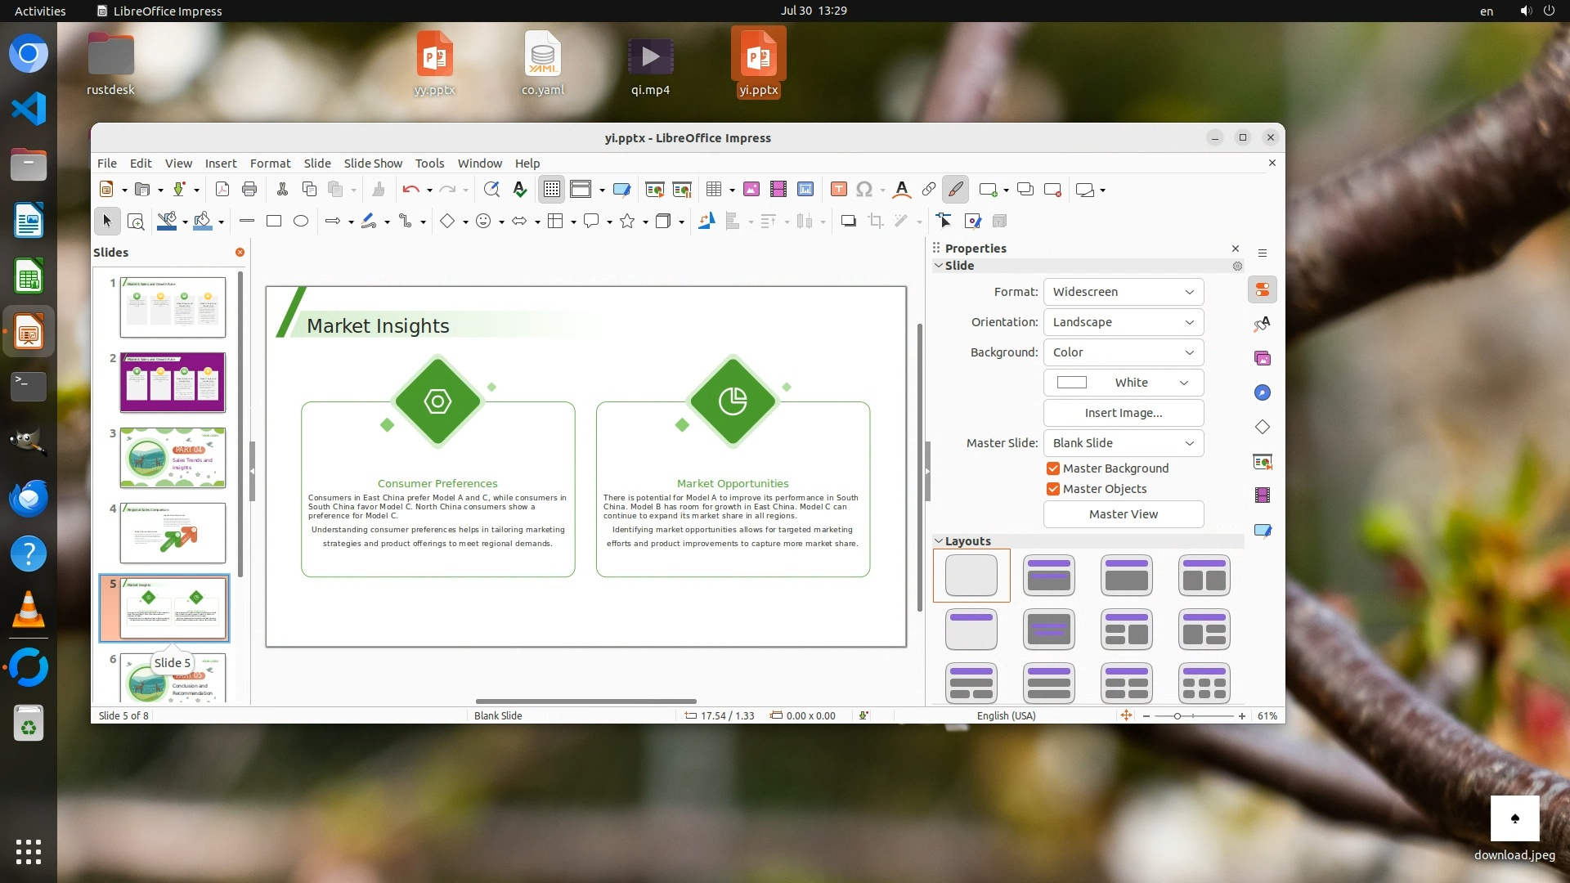Click the Insert Table toolbar icon

(x=713, y=190)
